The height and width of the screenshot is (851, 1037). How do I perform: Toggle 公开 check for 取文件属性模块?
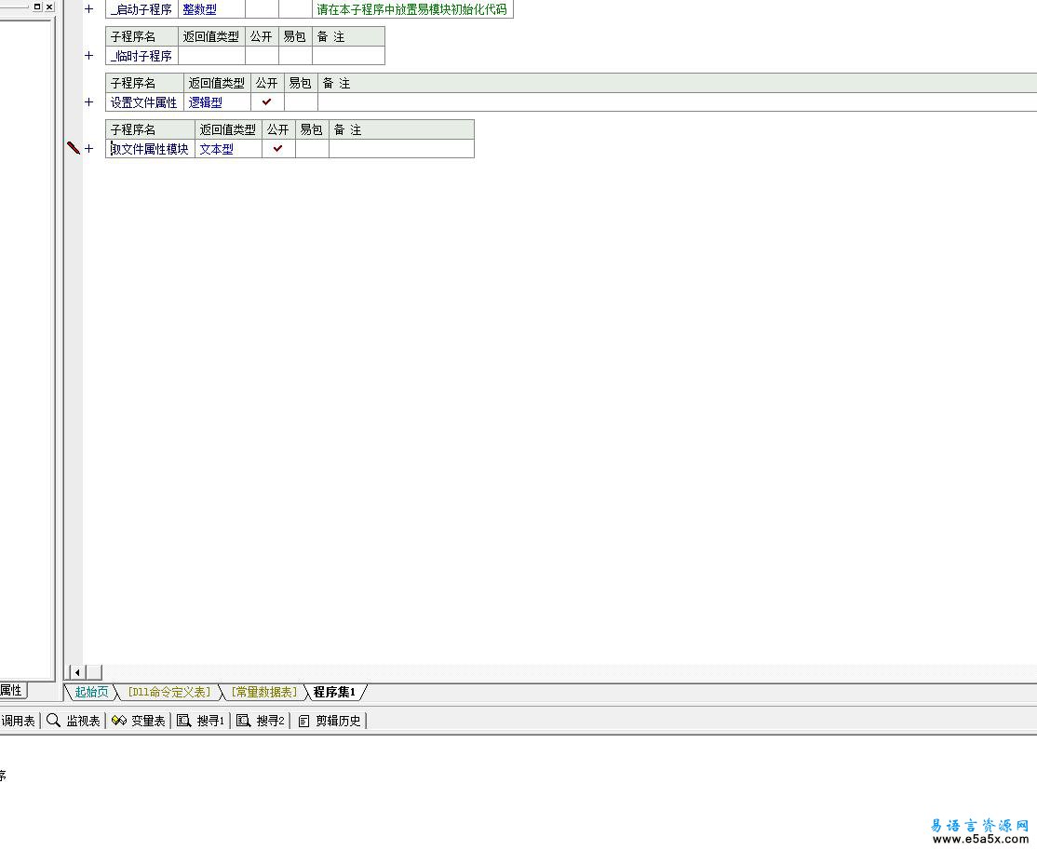point(278,148)
